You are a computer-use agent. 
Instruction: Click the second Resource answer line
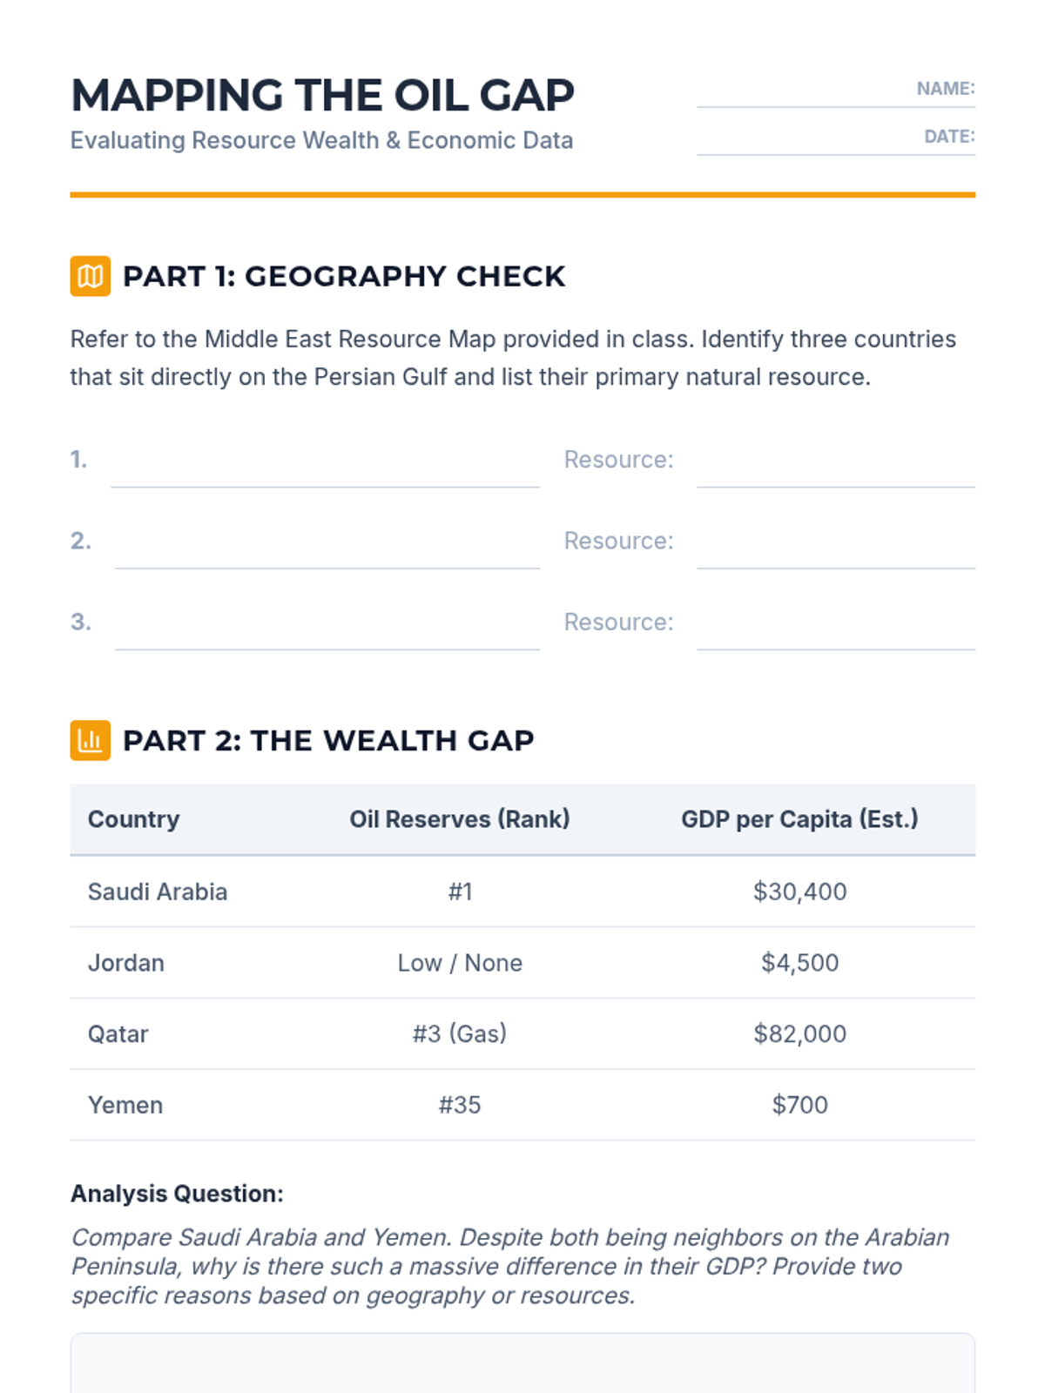click(836, 541)
